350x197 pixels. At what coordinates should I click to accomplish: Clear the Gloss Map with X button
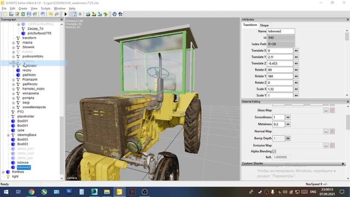pos(332,111)
